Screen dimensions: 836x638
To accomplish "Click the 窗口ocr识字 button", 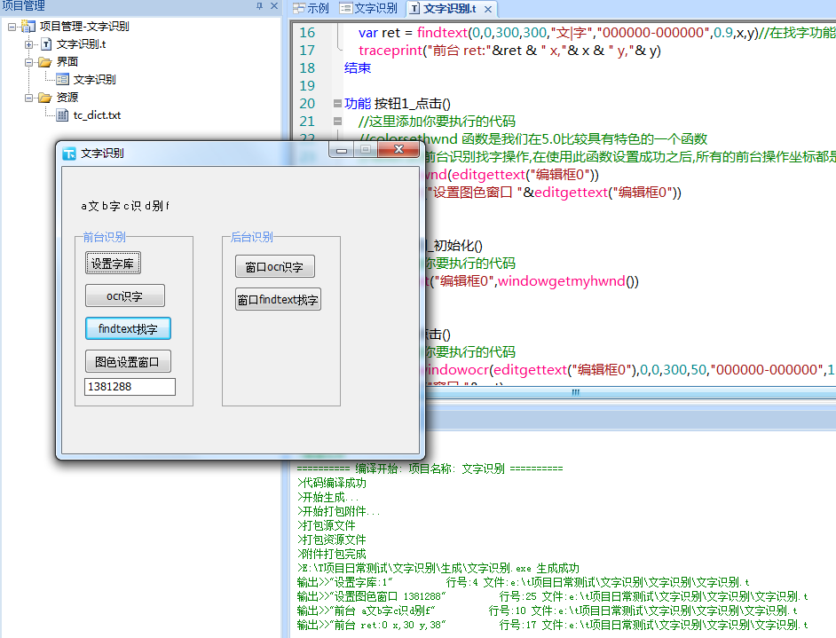I will 274,267.
